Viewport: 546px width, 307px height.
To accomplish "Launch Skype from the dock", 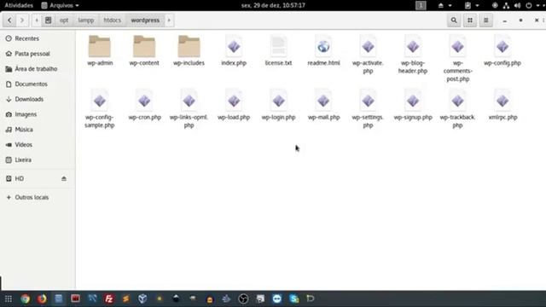I will 293,298.
